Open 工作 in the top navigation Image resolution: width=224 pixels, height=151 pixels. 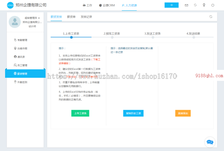coord(87,5)
